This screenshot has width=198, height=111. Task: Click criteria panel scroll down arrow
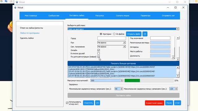178,59
